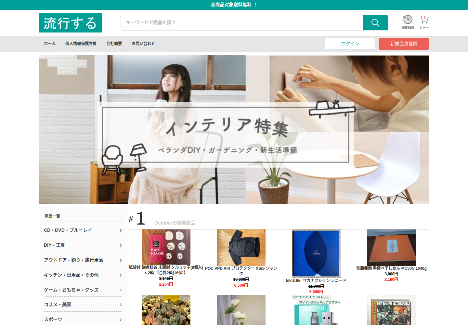Image resolution: width=468 pixels, height=325 pixels.
Task: Click the 流行する site logo
Action: [x=70, y=23]
